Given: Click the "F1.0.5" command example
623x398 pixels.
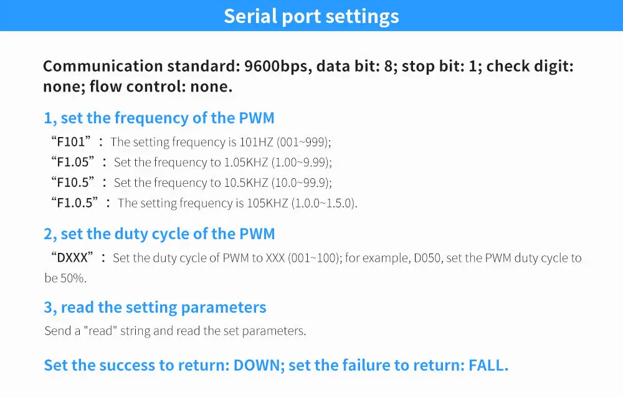Looking at the screenshot, I should 74,202.
